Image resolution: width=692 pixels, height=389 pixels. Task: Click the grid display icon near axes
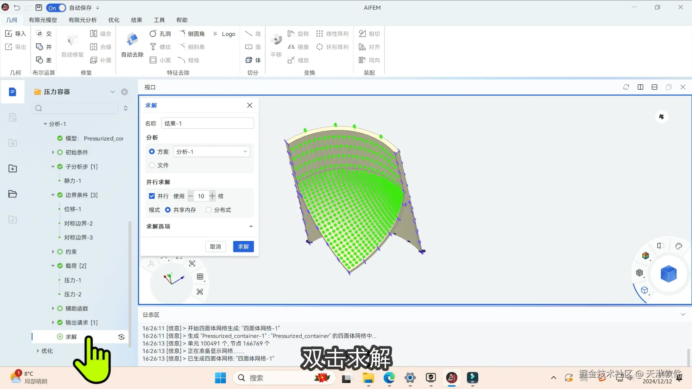pyautogui.click(x=200, y=277)
